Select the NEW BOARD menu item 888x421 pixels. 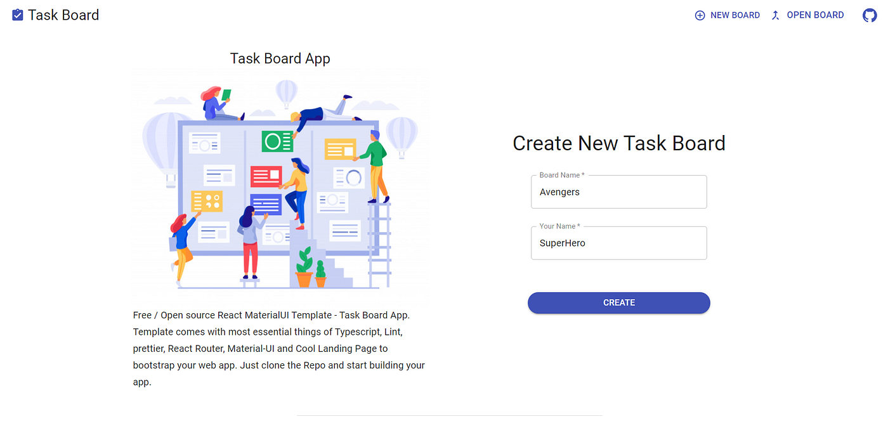pos(728,15)
